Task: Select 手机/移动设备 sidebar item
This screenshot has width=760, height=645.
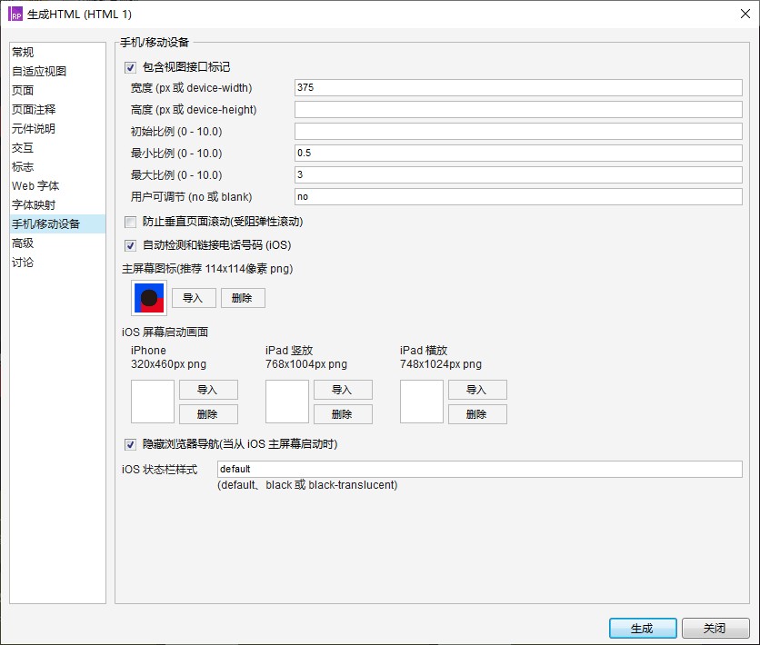Action: tap(57, 224)
